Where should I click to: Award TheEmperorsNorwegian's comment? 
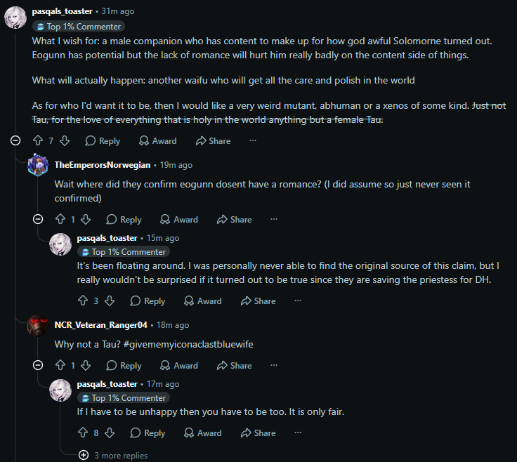pos(179,220)
